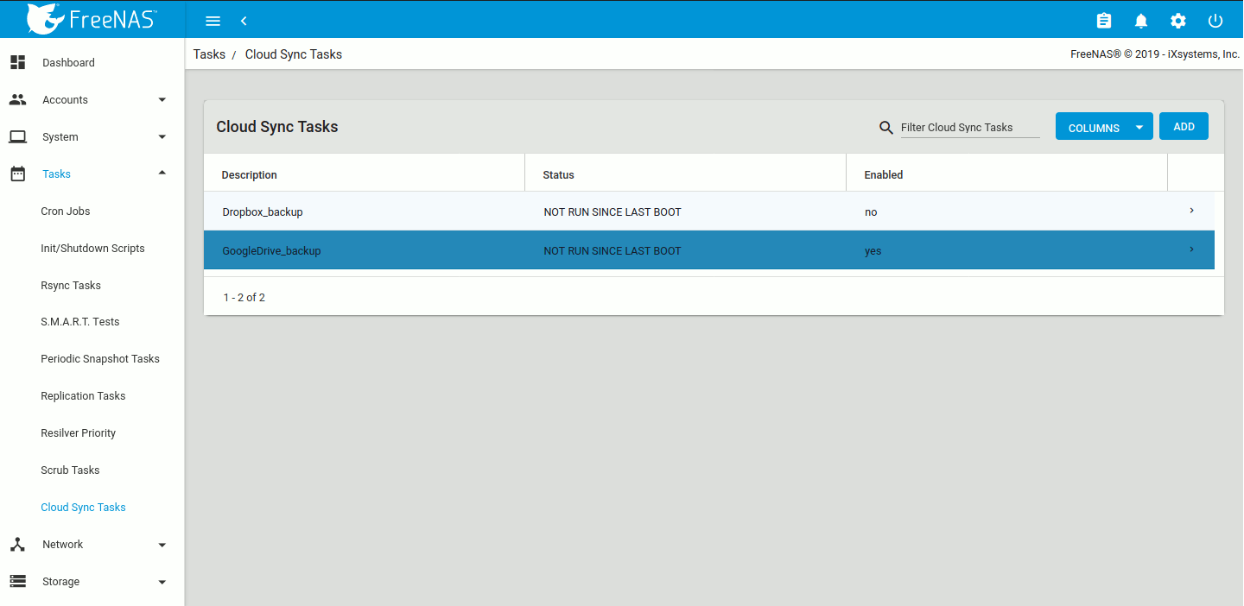The width and height of the screenshot is (1244, 606).
Task: Select the GoogleDrive_backup description cell
Action: (271, 250)
